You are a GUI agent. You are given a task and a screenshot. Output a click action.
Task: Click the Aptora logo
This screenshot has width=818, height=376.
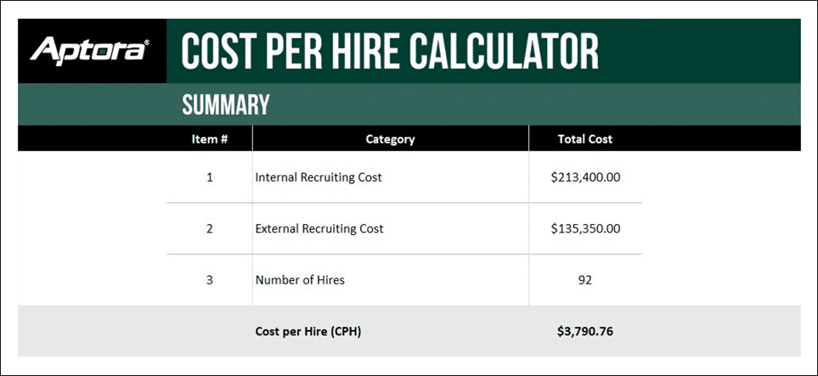90,51
